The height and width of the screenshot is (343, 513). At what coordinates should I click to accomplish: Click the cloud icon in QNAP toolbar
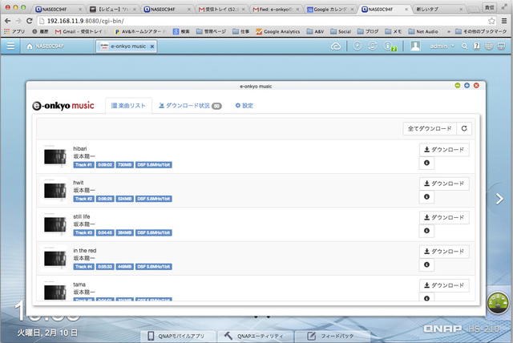(336, 46)
